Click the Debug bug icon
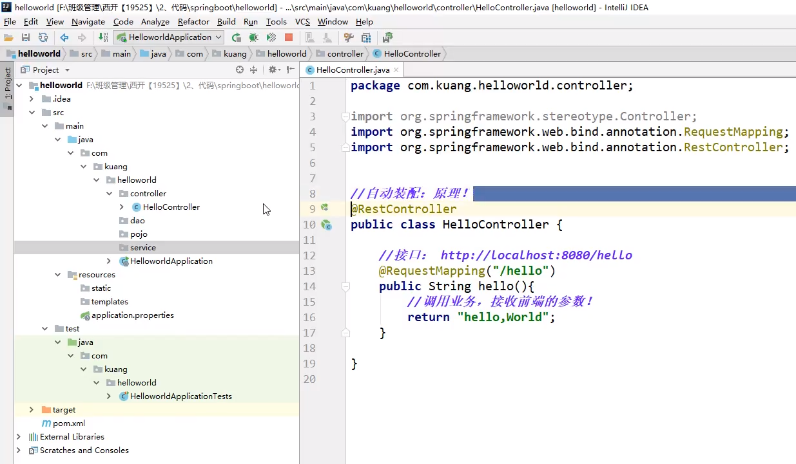 point(254,37)
